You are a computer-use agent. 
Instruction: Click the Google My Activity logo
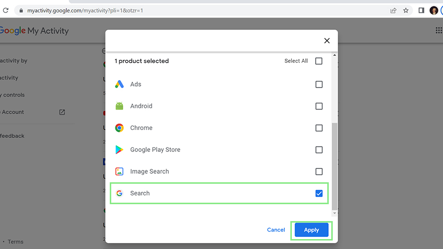(x=34, y=31)
